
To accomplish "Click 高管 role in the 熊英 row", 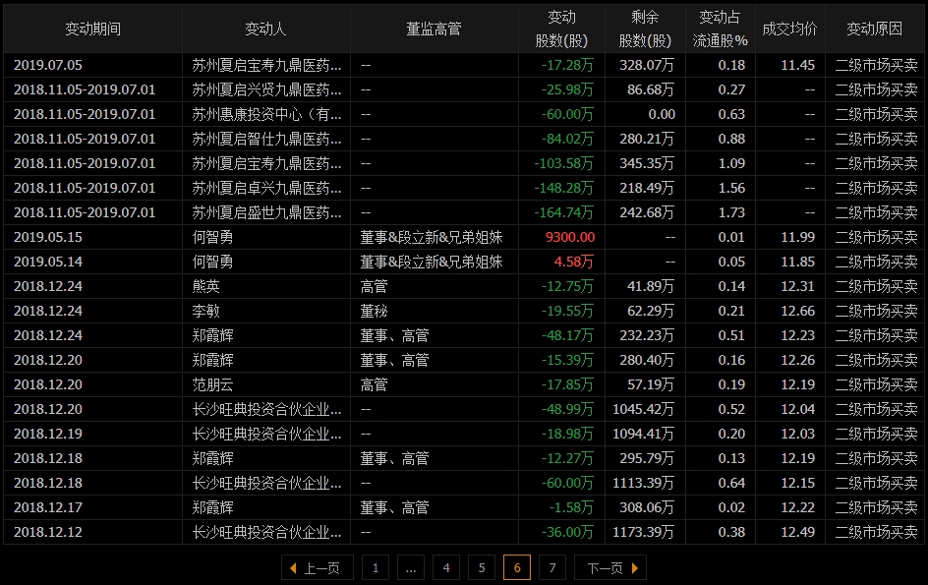I will click(374, 286).
